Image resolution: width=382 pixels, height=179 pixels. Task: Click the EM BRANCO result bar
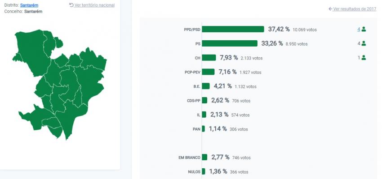[x=204, y=157]
